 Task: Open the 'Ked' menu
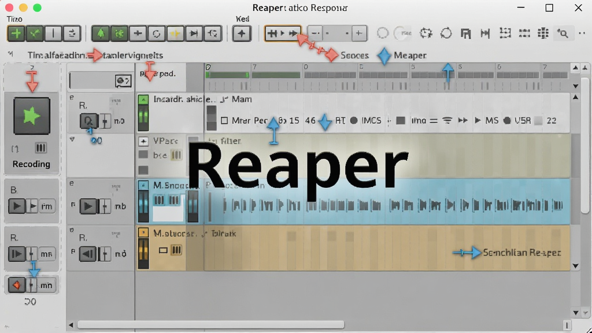pyautogui.click(x=242, y=19)
